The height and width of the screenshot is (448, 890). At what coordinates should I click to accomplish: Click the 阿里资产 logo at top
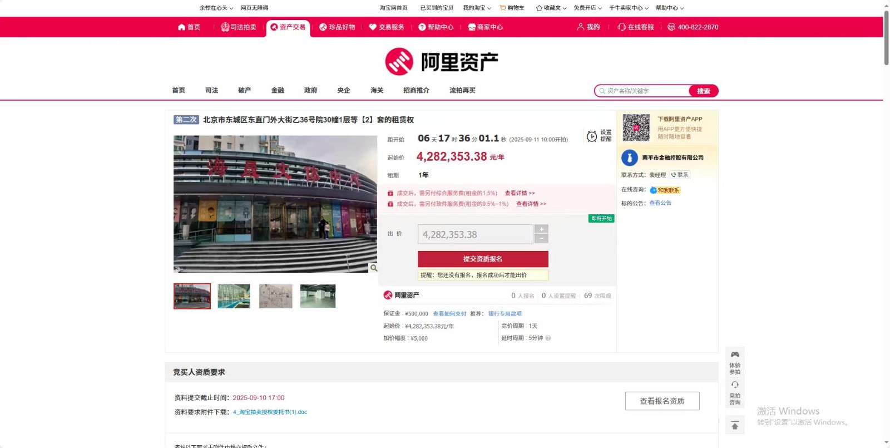click(442, 62)
